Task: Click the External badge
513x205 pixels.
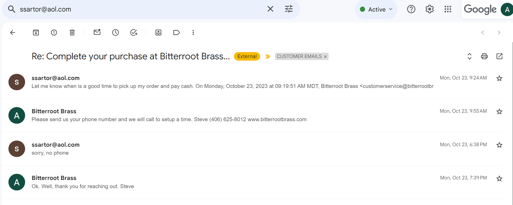Action: 247,56
